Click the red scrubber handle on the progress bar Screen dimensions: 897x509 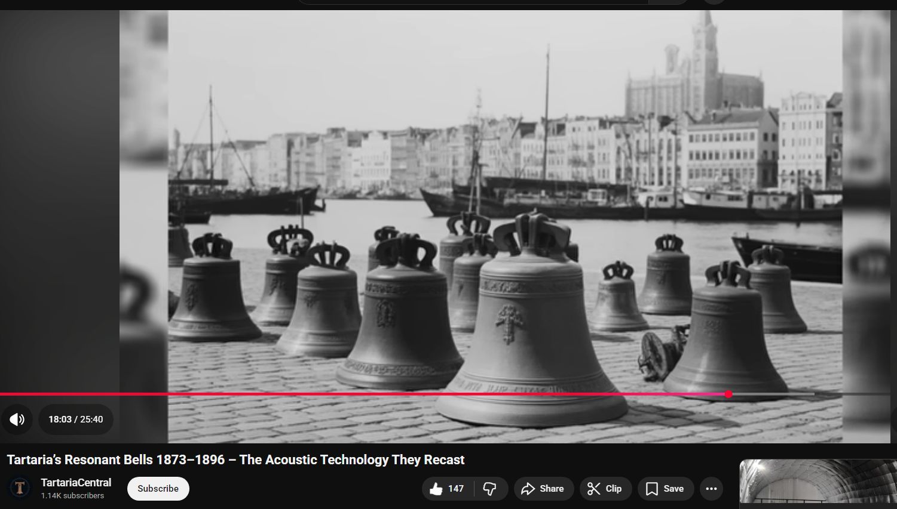(x=728, y=394)
